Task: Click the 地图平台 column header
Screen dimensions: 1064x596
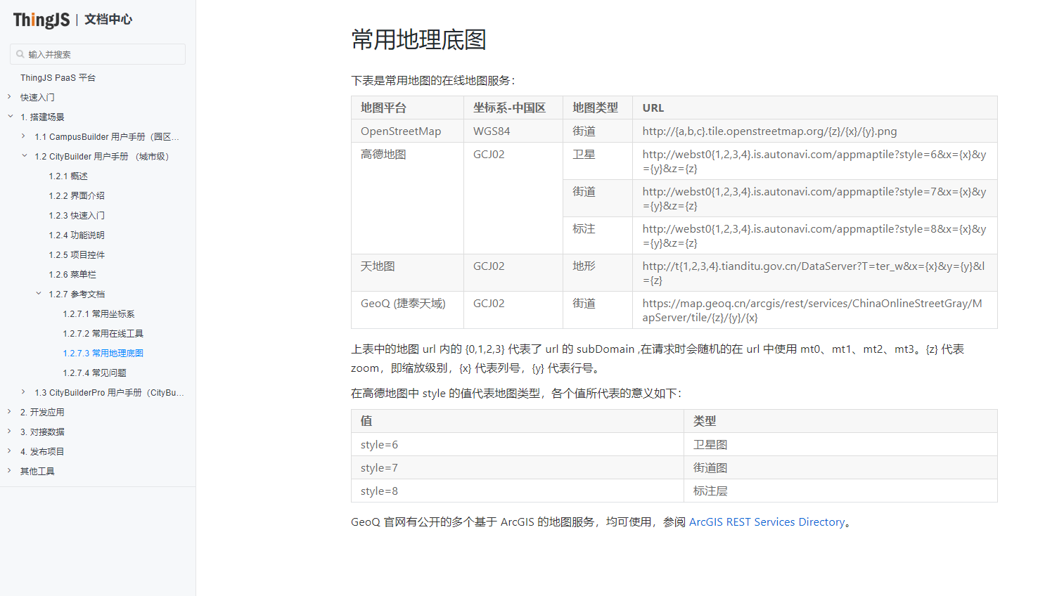Action: point(407,108)
